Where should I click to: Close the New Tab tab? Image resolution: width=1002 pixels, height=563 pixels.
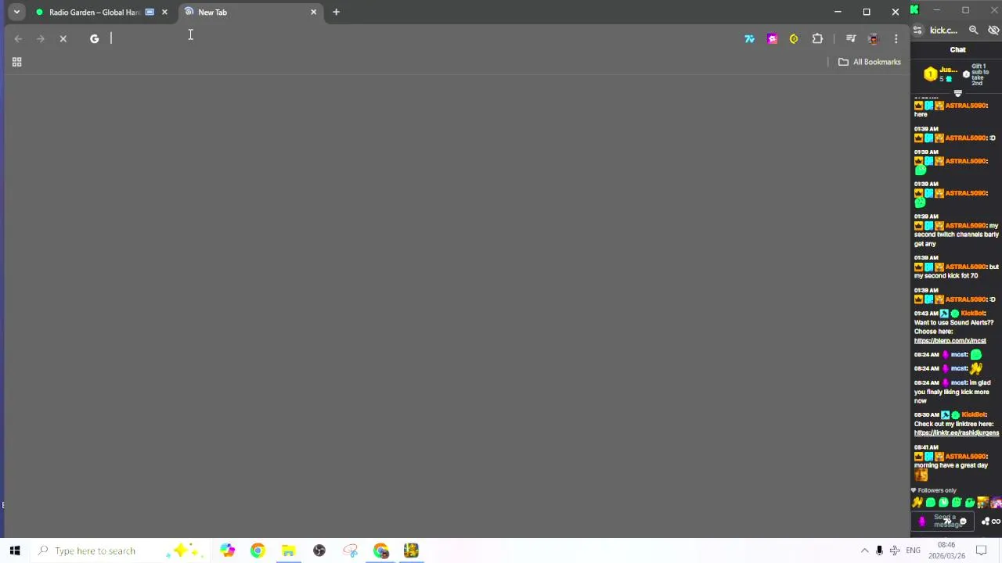pos(314,12)
